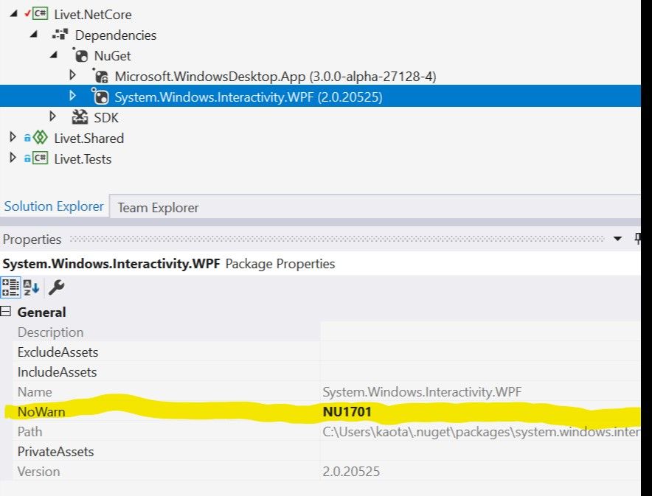This screenshot has width=652, height=496.
Task: Click the Livet.Shared shared project icon
Action: pyautogui.click(x=41, y=138)
